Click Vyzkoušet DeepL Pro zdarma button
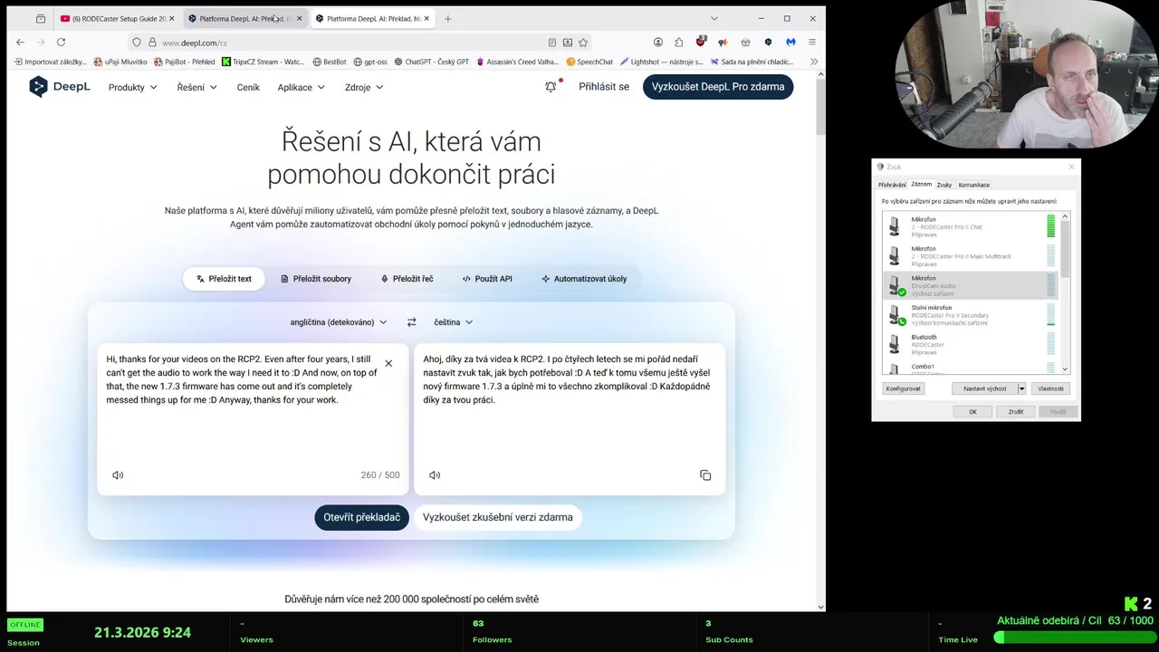The height and width of the screenshot is (652, 1159). point(718,87)
